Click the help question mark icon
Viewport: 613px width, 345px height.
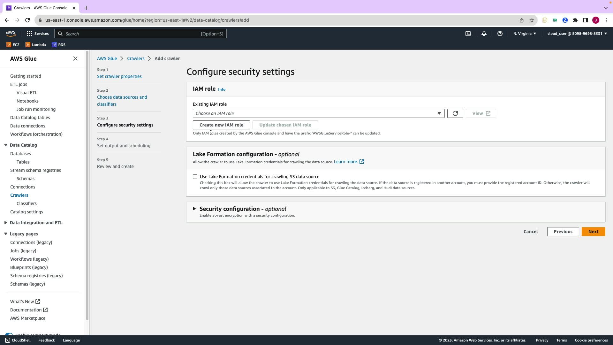500,34
